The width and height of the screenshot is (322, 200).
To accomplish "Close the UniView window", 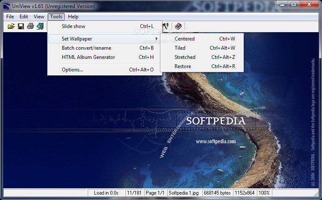I will point(309,4).
